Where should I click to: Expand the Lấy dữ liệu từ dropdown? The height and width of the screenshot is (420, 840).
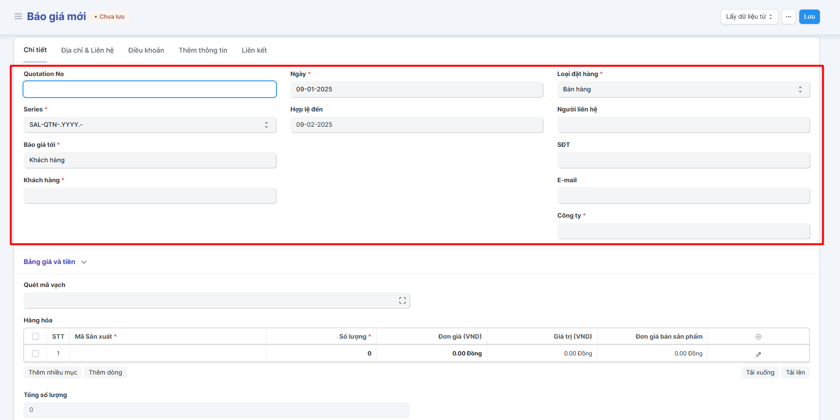(749, 17)
